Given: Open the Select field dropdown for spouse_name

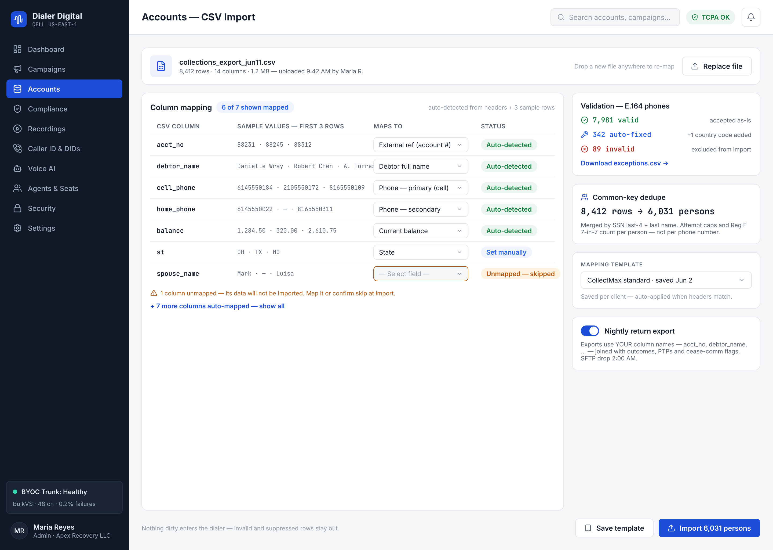Looking at the screenshot, I should pos(420,274).
